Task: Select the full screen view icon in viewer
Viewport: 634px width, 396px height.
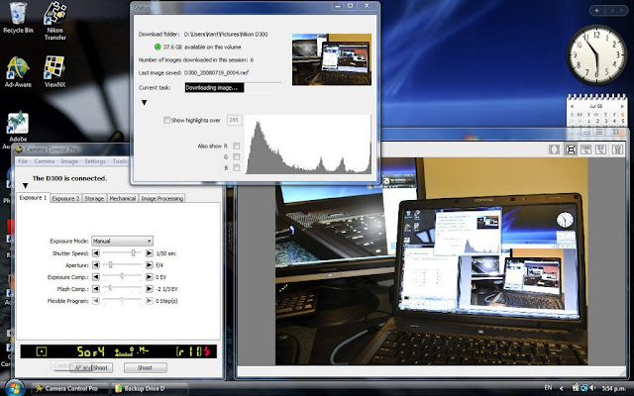Action: [554, 149]
